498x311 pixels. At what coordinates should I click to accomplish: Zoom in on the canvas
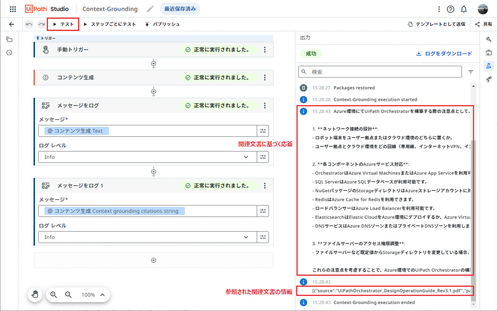pos(54,294)
